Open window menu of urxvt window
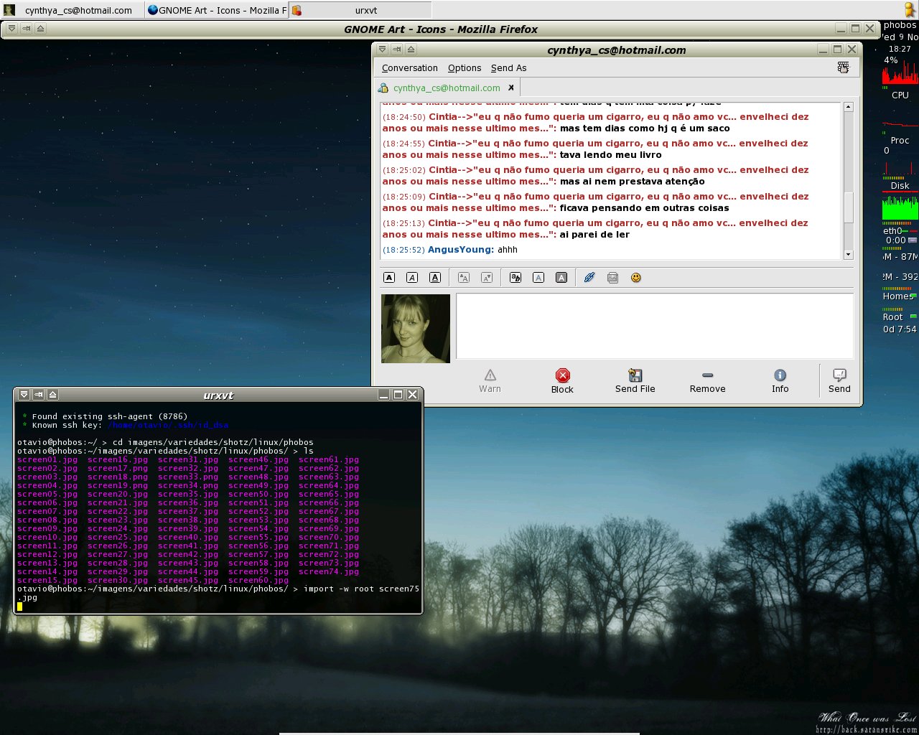Image resolution: width=919 pixels, height=735 pixels. click(x=24, y=395)
